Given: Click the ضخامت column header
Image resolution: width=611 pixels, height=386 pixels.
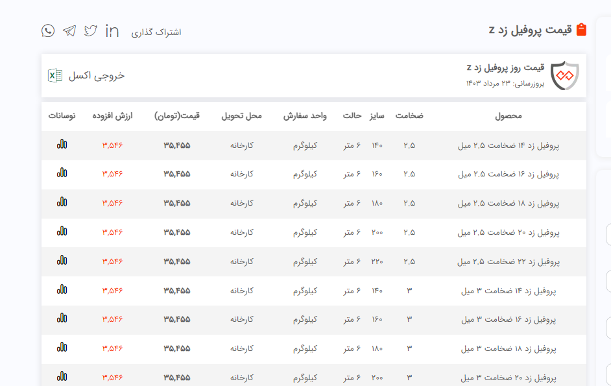Looking at the screenshot, I should click(x=409, y=116).
